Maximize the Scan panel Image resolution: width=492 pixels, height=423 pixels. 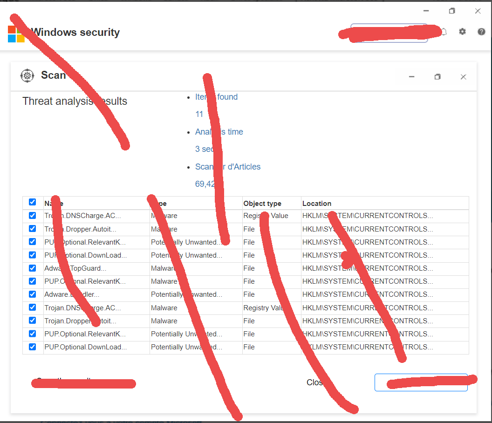click(x=437, y=77)
